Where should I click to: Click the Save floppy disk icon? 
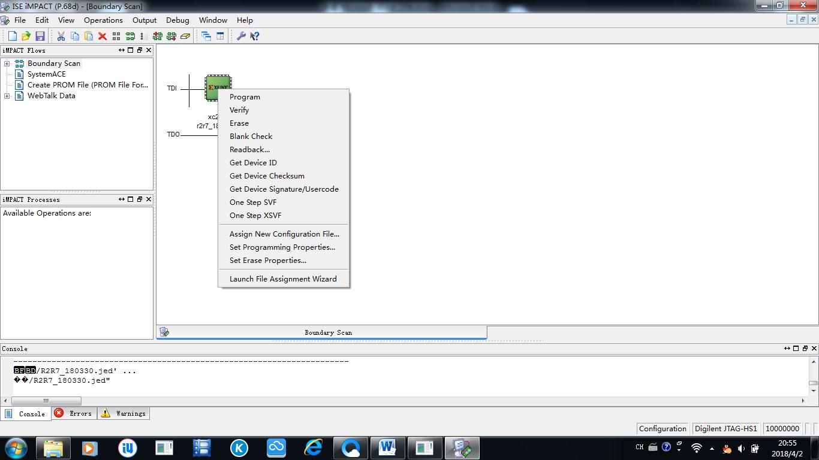pyautogui.click(x=40, y=37)
